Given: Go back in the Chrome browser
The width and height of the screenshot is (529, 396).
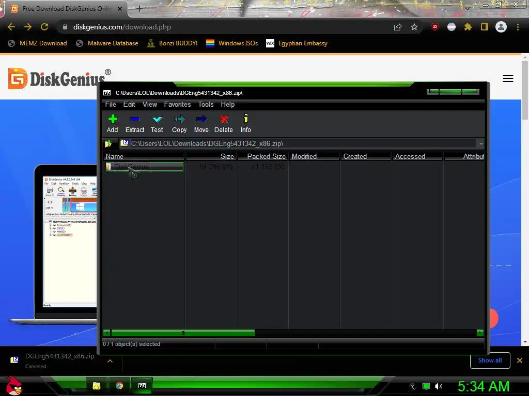Looking at the screenshot, I should tap(11, 27).
